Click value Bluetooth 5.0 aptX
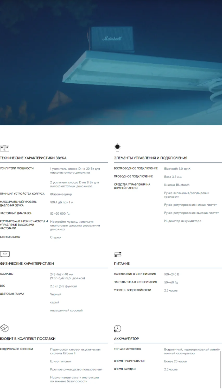Viewport: 222px width, 391px height. [177, 169]
